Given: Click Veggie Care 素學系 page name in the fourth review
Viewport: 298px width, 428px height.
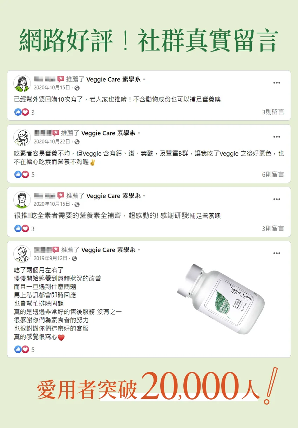Looking at the screenshot, I should 109,250.
